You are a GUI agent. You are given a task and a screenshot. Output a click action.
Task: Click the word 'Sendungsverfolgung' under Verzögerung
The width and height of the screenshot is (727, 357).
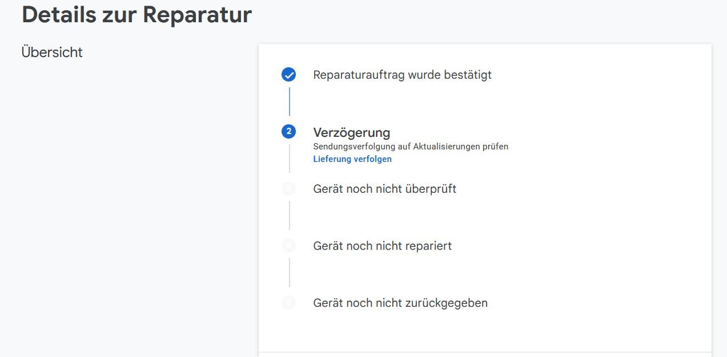coord(350,147)
